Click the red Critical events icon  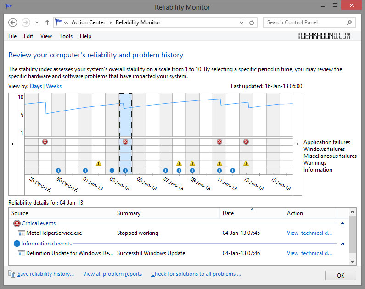(x=17, y=223)
